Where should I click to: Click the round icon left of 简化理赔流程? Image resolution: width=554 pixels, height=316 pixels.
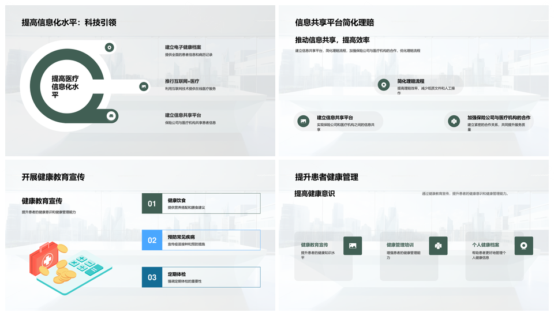pyautogui.click(x=383, y=85)
